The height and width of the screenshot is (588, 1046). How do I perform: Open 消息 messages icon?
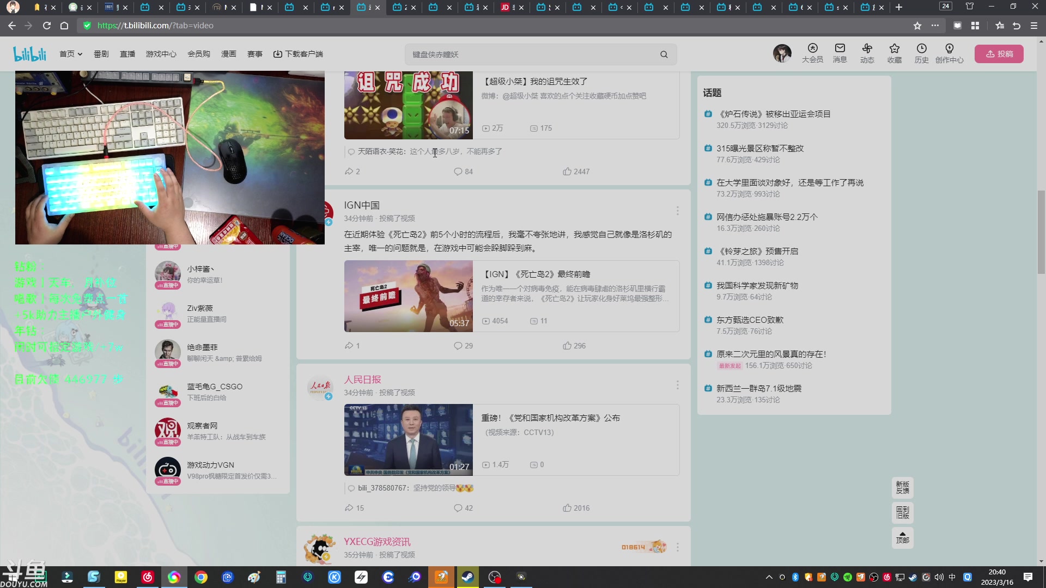pyautogui.click(x=840, y=53)
